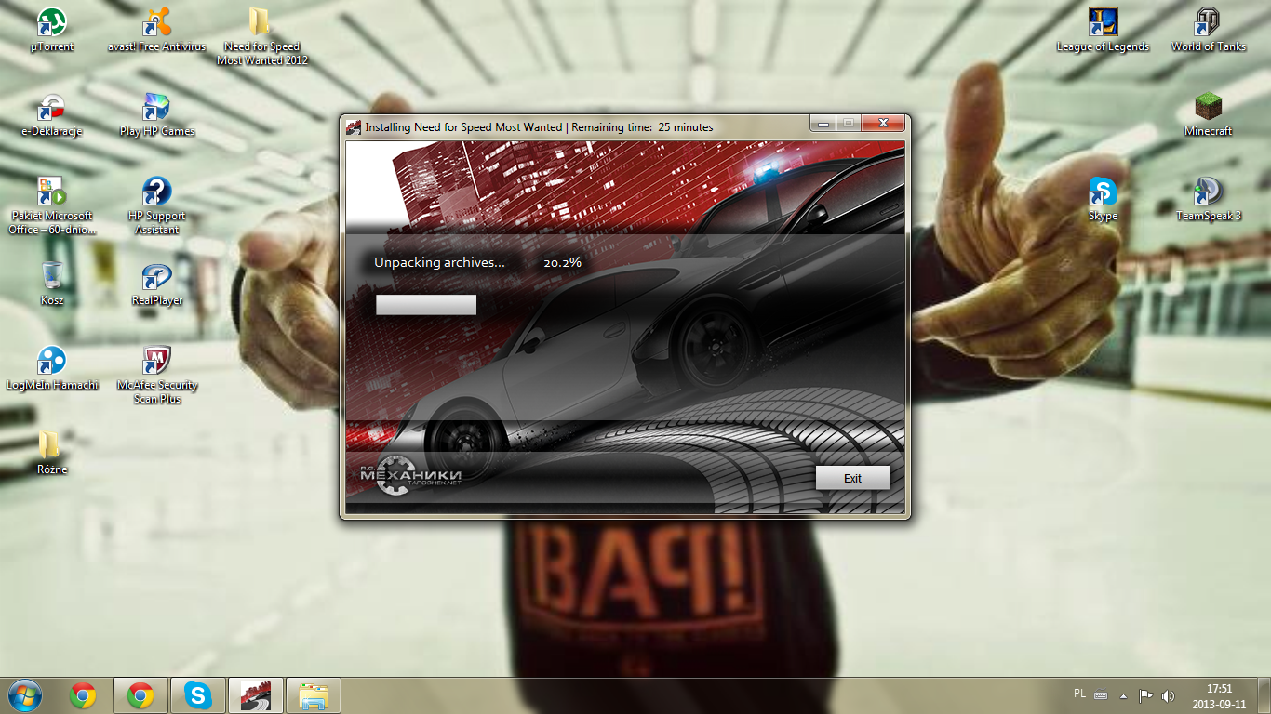Click the installer progress bar
The image size is (1271, 714).
(426, 305)
